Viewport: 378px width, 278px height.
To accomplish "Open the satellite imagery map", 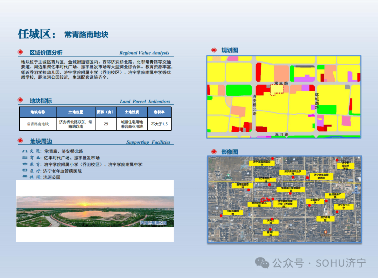I will (285, 199).
